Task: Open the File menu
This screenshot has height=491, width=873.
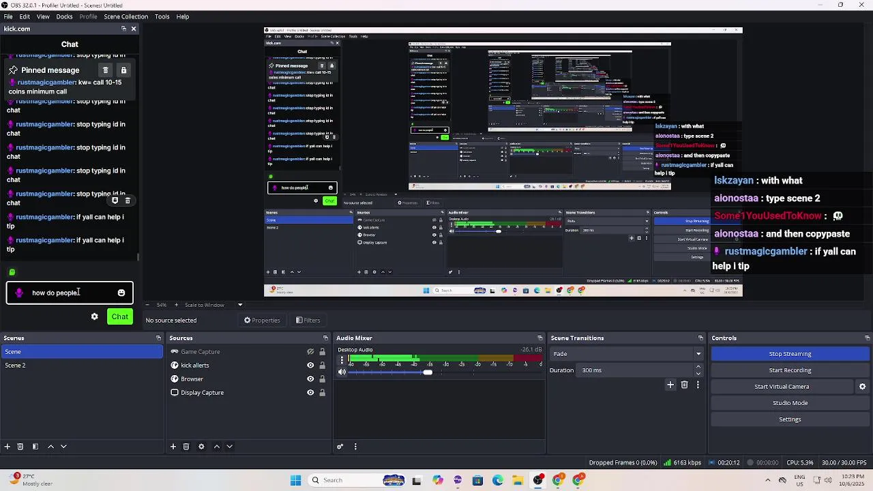Action: [x=8, y=16]
